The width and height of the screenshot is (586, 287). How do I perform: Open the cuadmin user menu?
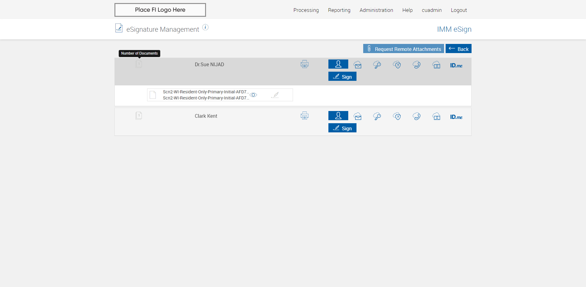(432, 10)
